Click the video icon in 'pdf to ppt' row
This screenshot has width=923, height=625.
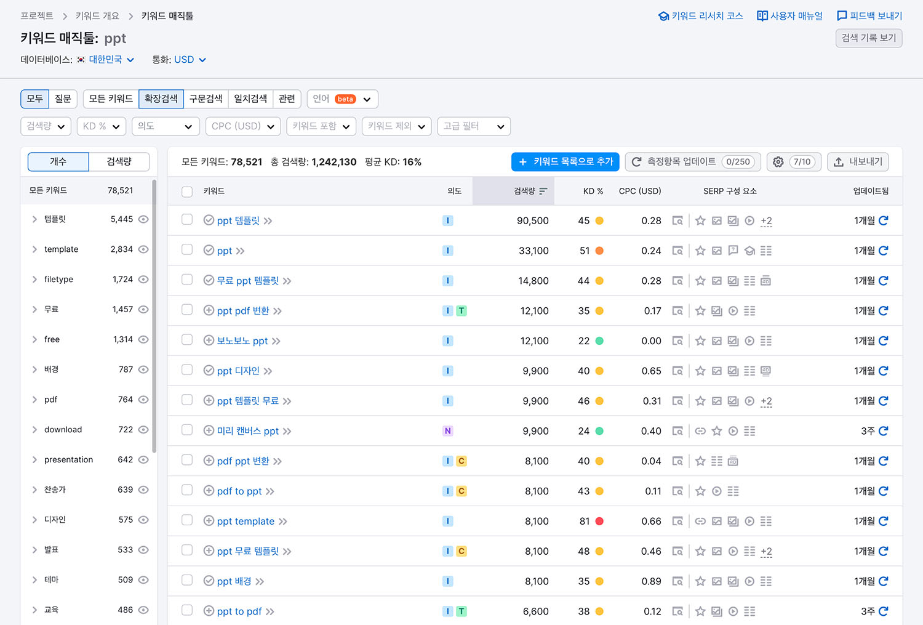[x=717, y=491]
